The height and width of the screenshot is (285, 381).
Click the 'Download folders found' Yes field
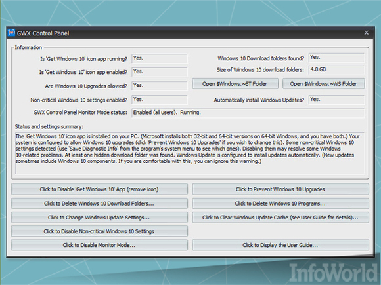pyautogui.click(x=336, y=58)
